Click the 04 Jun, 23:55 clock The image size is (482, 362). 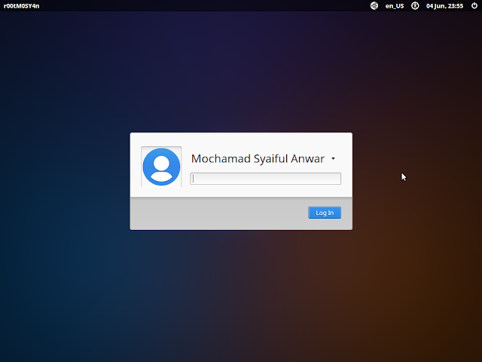444,6
